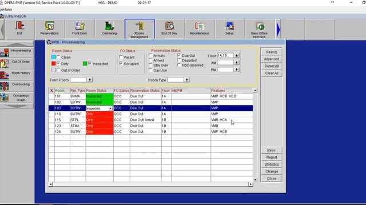Click the Clear All button

click(x=272, y=73)
